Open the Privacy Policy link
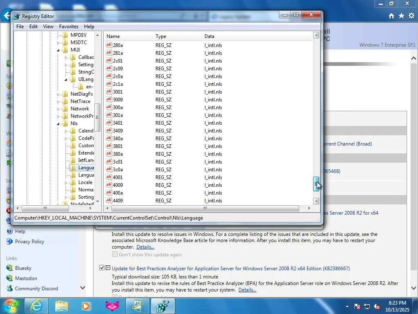 (29, 241)
